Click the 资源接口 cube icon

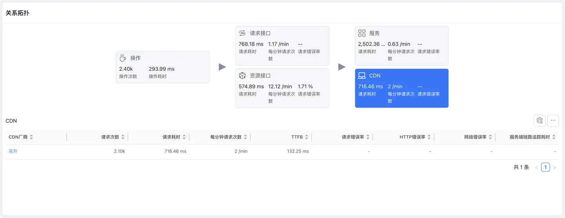click(242, 76)
